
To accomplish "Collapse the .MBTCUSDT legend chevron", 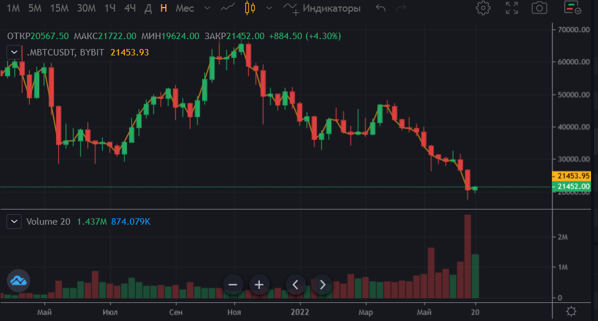I will tap(14, 52).
